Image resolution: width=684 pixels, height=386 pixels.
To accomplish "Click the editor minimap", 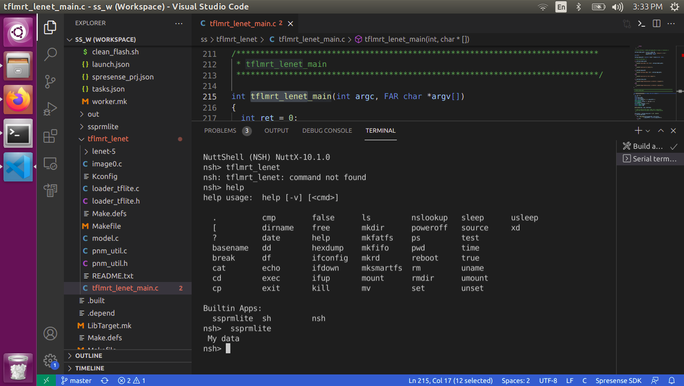I will click(655, 83).
